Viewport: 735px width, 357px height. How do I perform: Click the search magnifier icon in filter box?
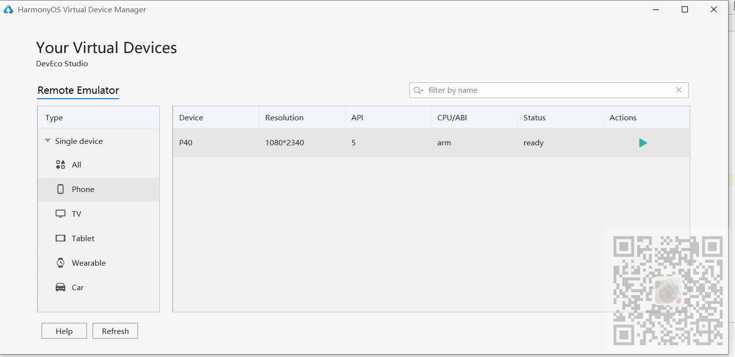coord(418,90)
